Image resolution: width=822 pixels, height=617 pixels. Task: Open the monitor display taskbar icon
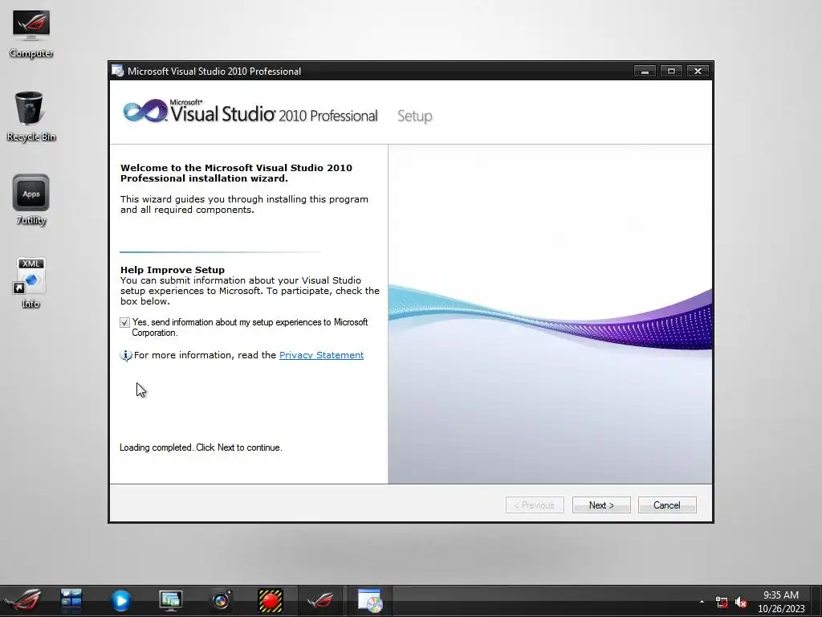point(170,601)
